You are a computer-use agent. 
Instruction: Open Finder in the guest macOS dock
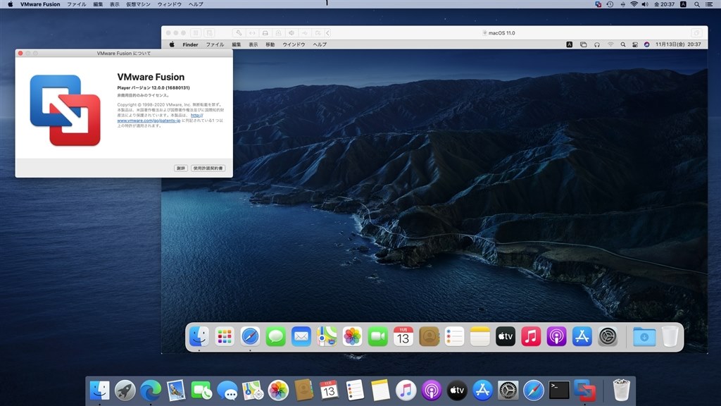pyautogui.click(x=199, y=337)
